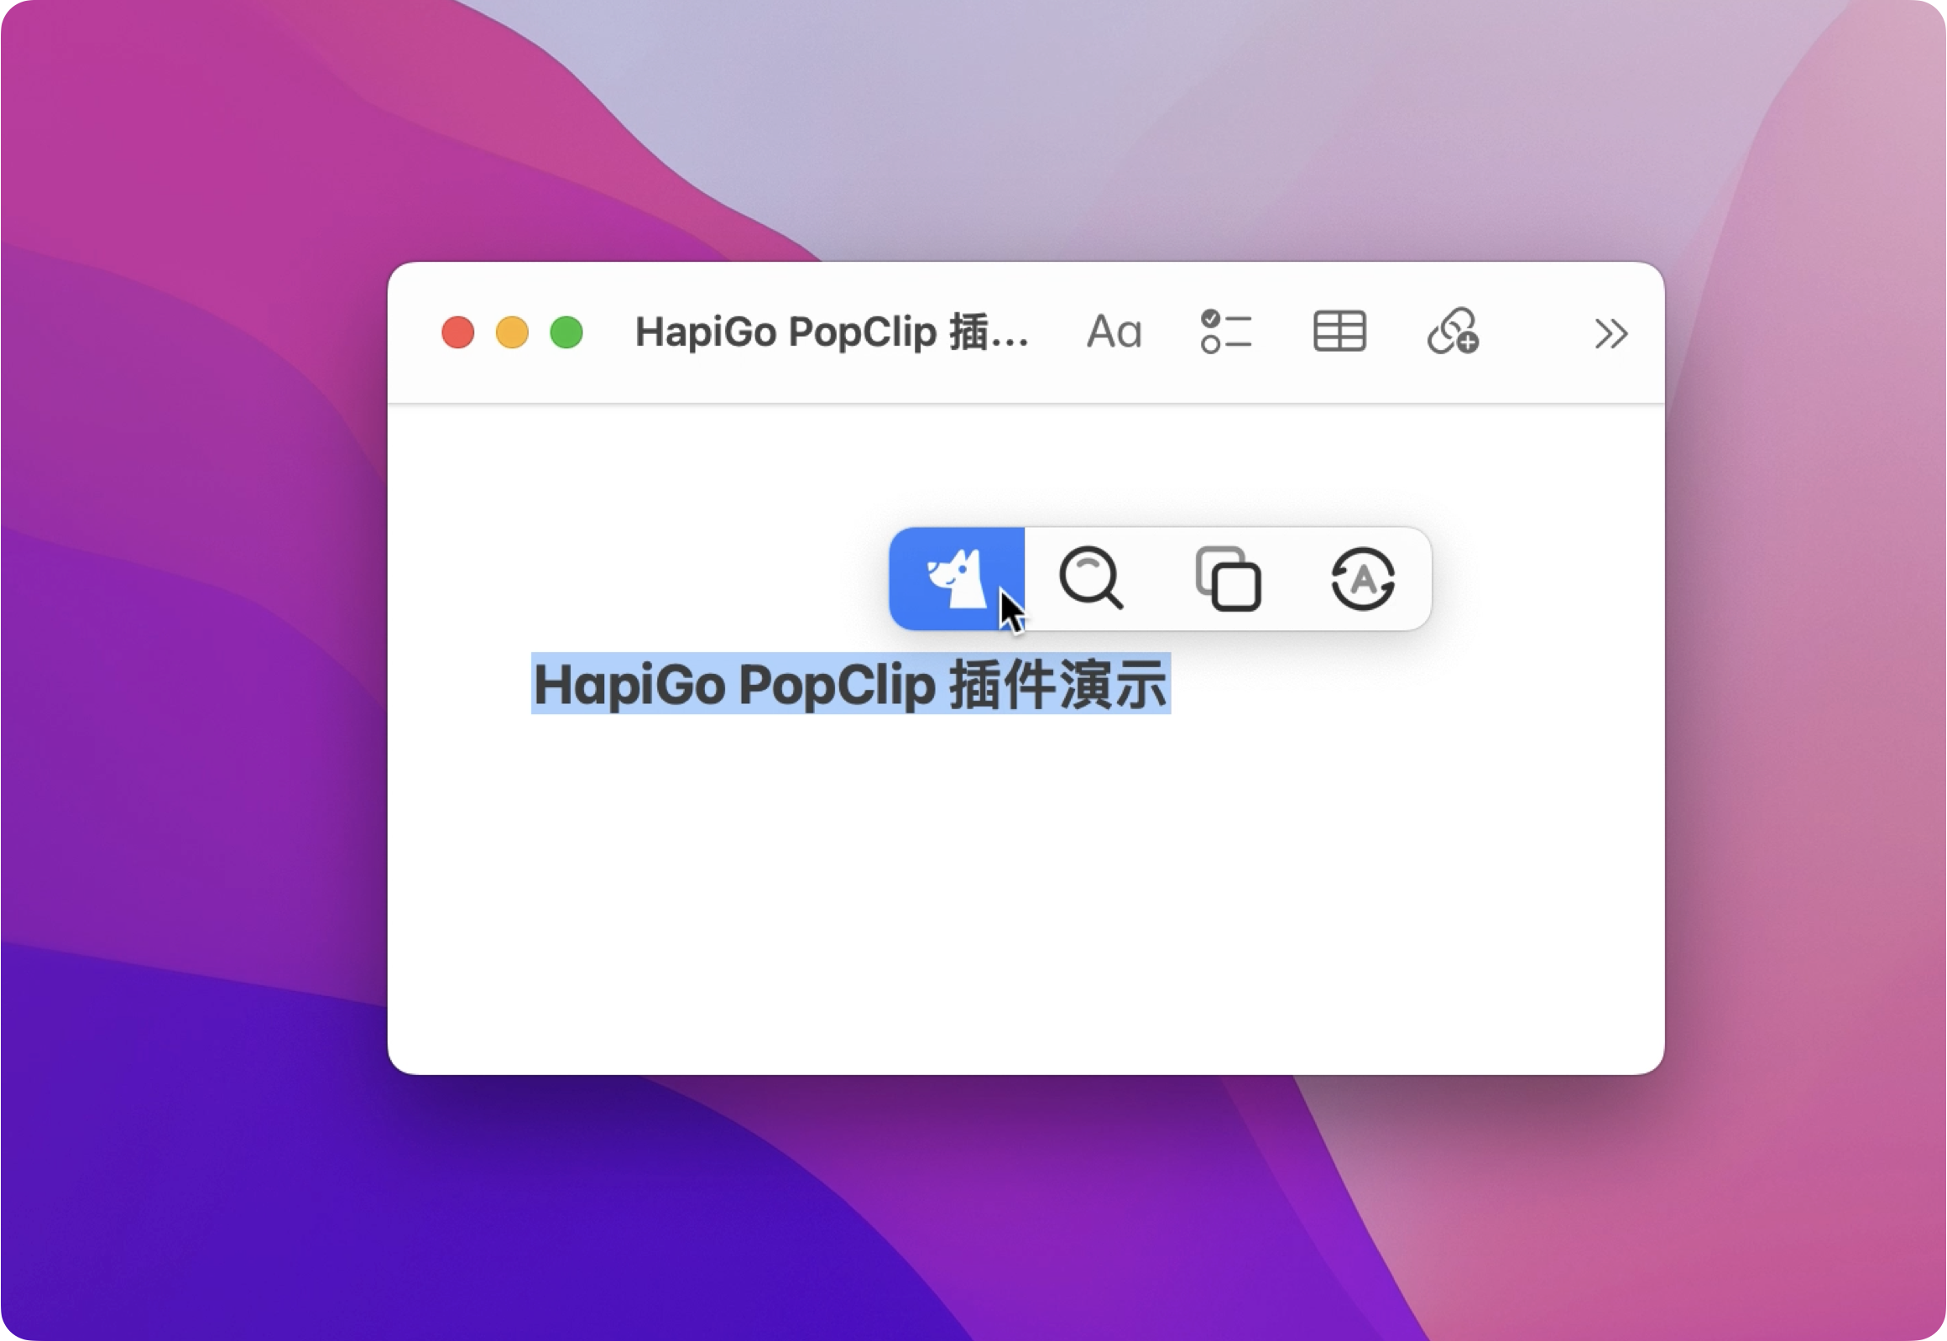Add a table with the table icon

pos(1339,331)
